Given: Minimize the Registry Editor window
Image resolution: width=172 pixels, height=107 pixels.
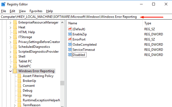Looking at the screenshot, I should 141,4.
